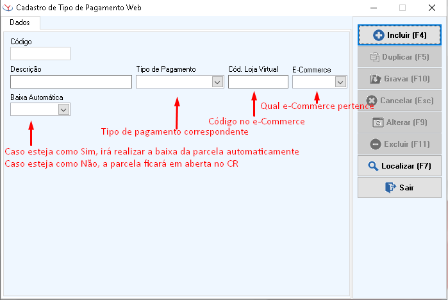Close the Cadastro de Tipo de Pagamento window
Viewport: 448px width, 300px height.
point(432,8)
